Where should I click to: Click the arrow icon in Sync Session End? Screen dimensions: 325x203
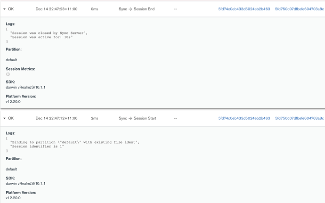coord(130,9)
